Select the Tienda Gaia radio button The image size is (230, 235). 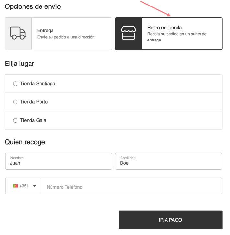(x=15, y=120)
